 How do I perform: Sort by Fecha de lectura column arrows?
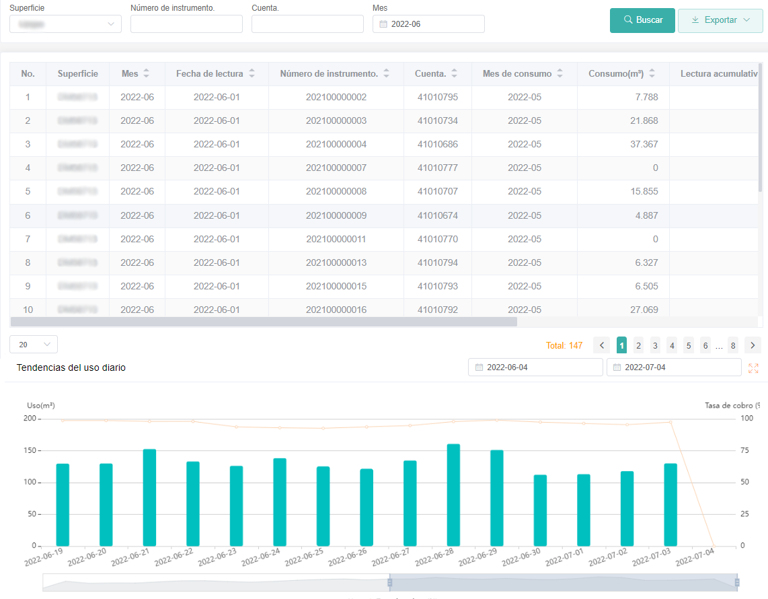click(x=252, y=73)
